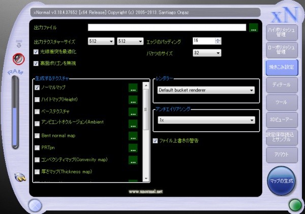Image resolution: width=305 pixels, height=214 pixels.
Task: Open 設定保存読込とサンプル tab
Action: [282, 137]
